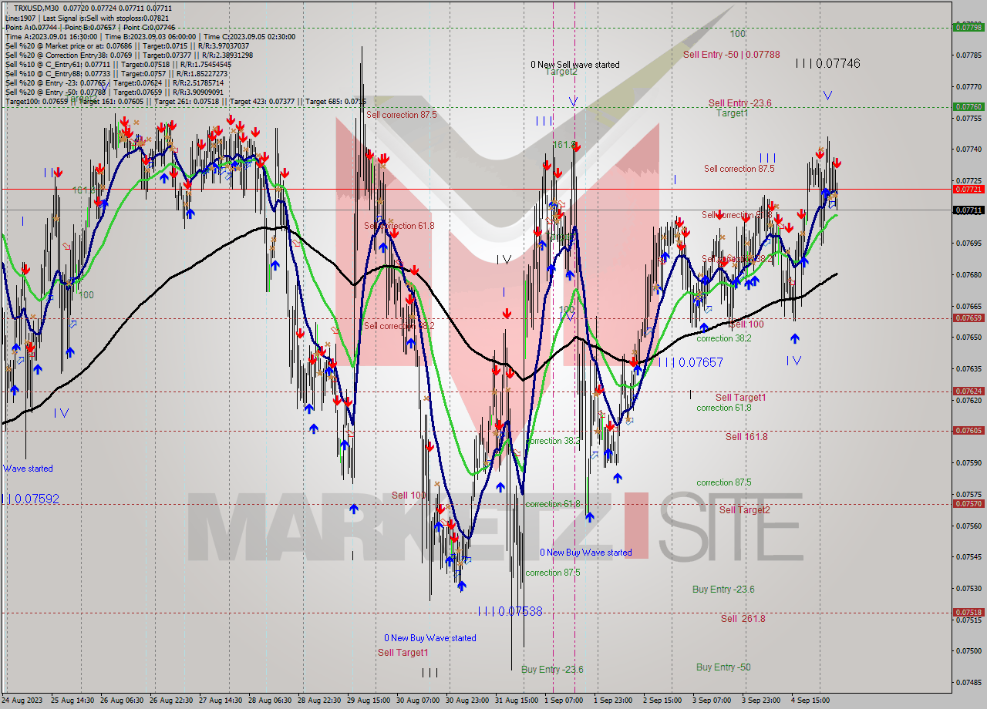Select the 'Sell Target2' label

(744, 510)
